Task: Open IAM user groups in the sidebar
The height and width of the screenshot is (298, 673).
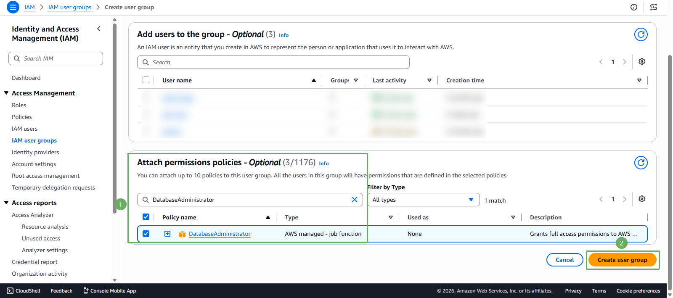Action: click(x=34, y=140)
